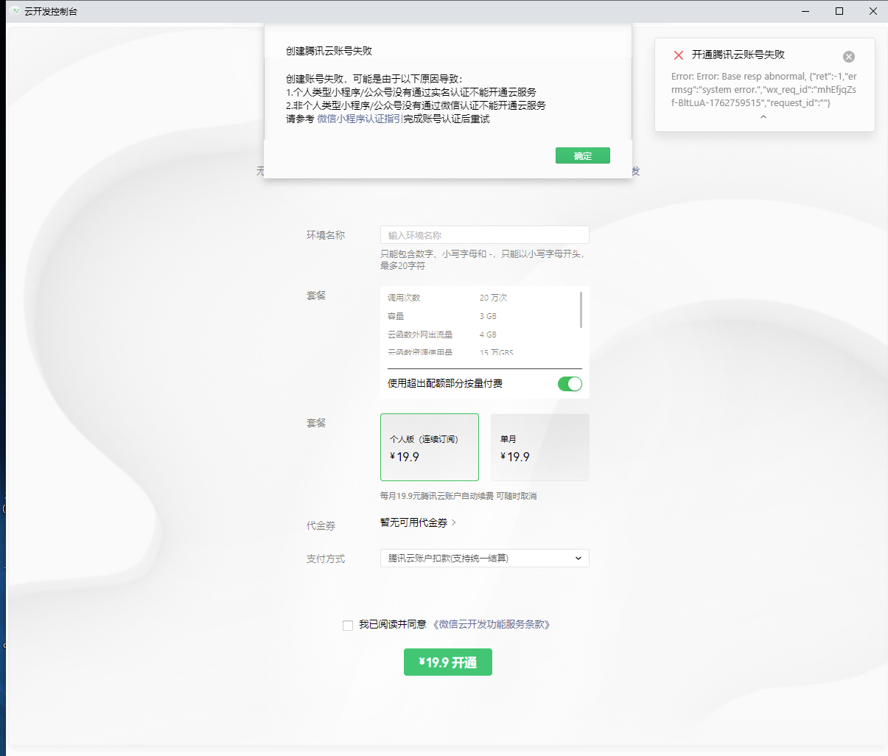The width and height of the screenshot is (888, 756).
Task: Open 《微信云开发功能服务条款》 link
Action: point(492,624)
